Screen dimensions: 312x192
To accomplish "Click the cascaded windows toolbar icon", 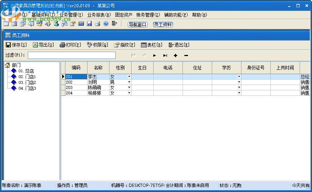I will click(23, 24).
